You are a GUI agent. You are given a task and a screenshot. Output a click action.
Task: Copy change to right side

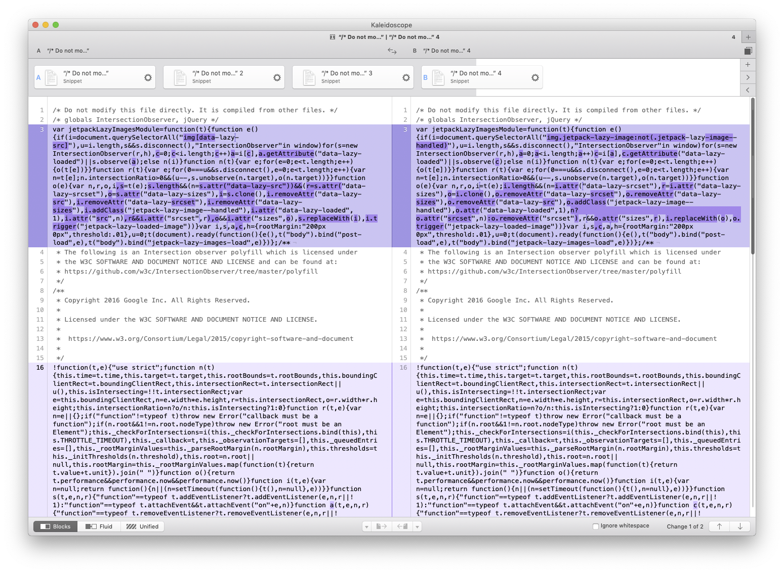click(x=382, y=526)
